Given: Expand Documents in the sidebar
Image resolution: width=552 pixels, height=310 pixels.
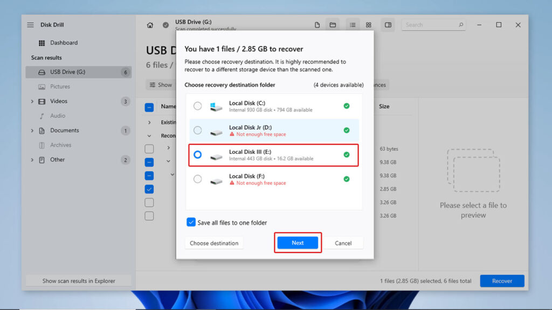Looking at the screenshot, I should tap(32, 130).
